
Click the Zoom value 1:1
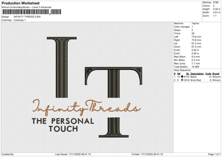215,16
